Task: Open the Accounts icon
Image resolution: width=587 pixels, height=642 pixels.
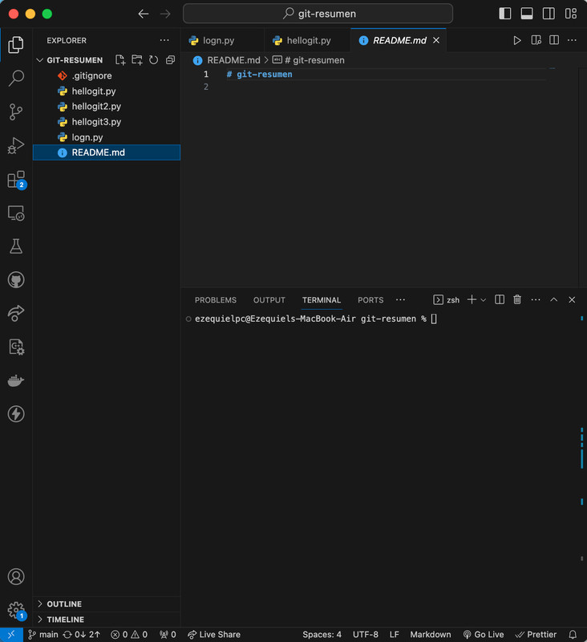Action: tap(16, 576)
